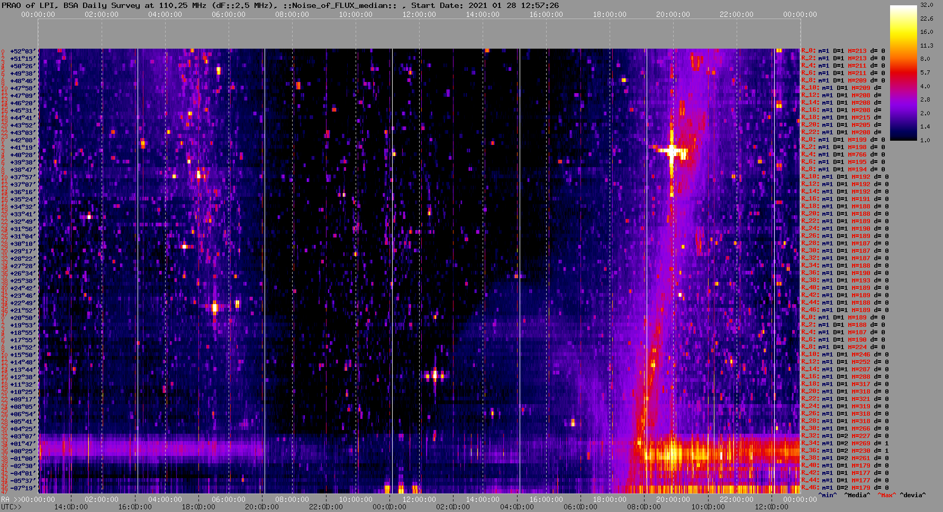Click 22:00:00 in the UTC row
This screenshot has height=512, width=943.
(325, 507)
